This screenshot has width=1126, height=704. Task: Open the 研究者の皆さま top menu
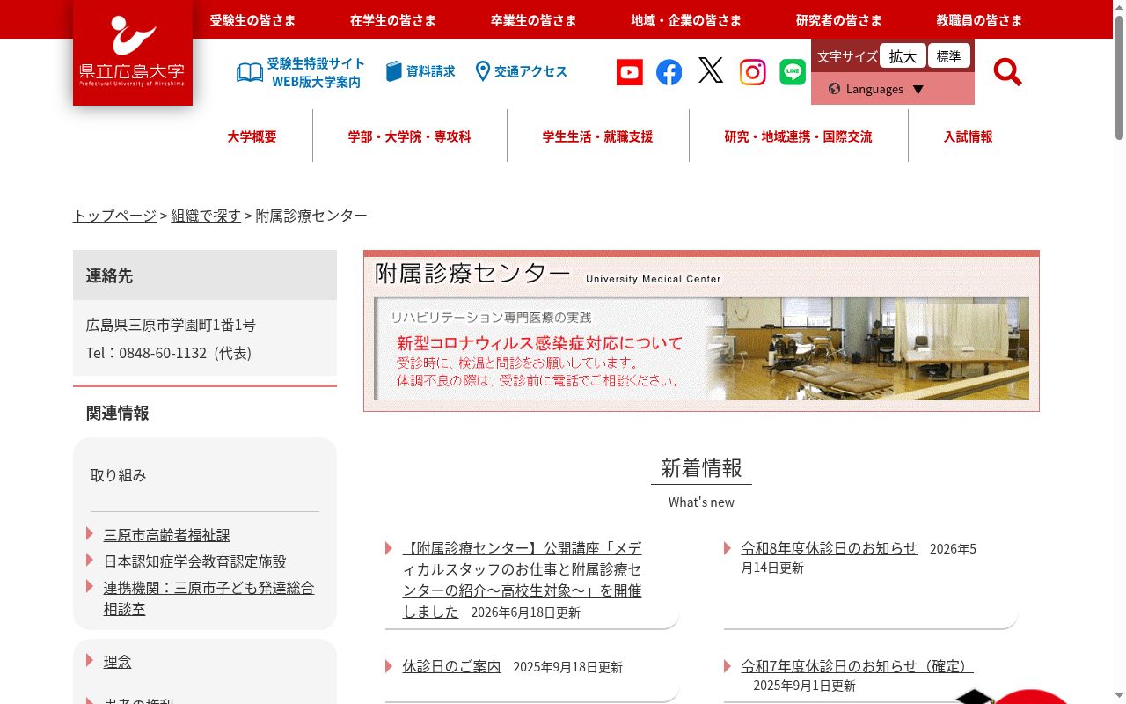coord(839,20)
